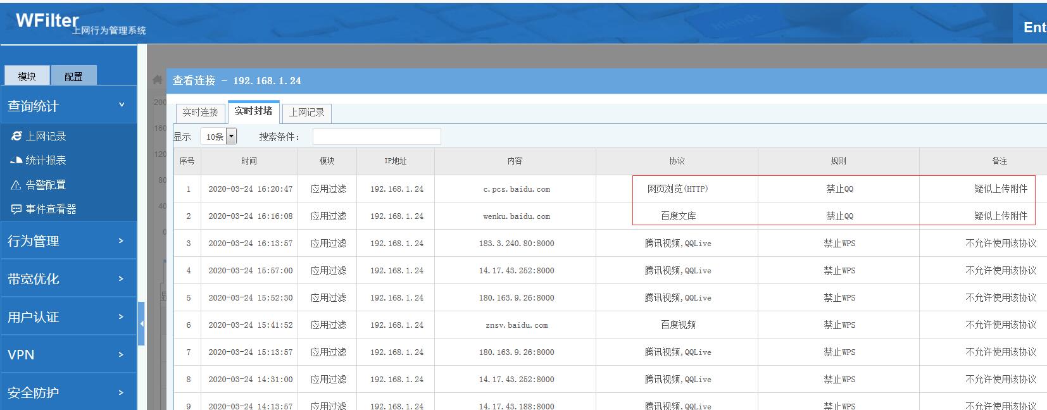Select the 模块 tab in sidebar

click(x=27, y=76)
